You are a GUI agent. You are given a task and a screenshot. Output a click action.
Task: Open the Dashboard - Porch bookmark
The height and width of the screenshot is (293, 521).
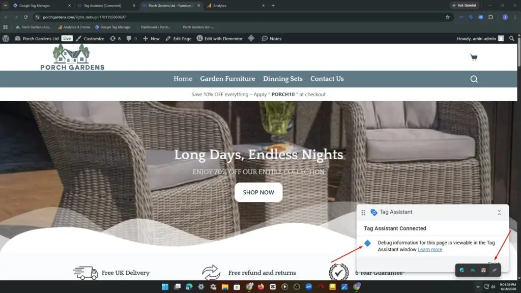pyautogui.click(x=156, y=27)
